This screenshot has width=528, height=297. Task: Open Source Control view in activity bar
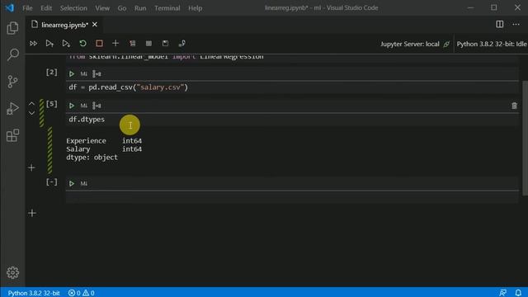[x=12, y=82]
